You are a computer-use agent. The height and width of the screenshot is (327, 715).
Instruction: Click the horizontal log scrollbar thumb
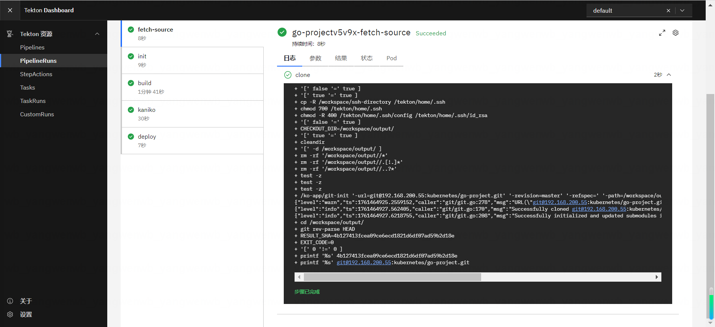(392, 277)
